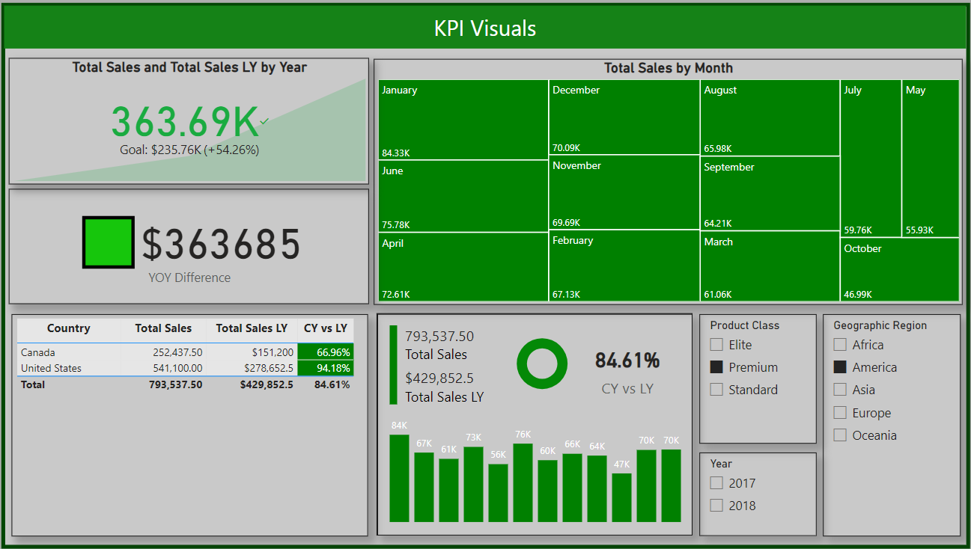Viewport: 971px width, 549px height.
Task: Select the January tile in the treemap
Action: point(463,120)
